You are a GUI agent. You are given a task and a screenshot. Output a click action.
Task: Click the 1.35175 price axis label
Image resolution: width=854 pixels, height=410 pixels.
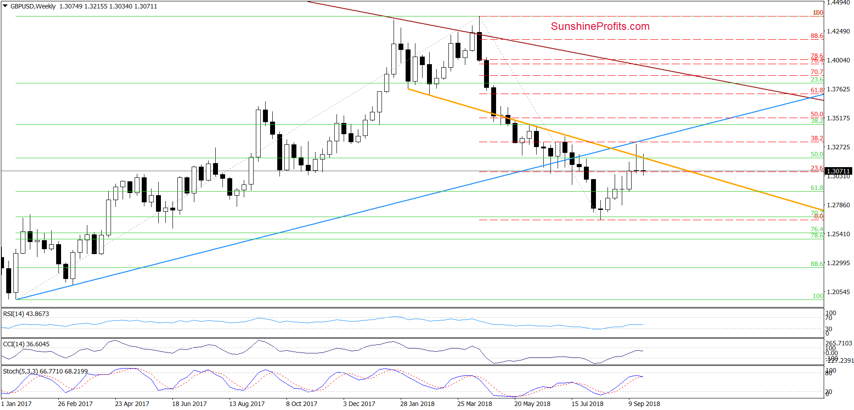point(838,118)
